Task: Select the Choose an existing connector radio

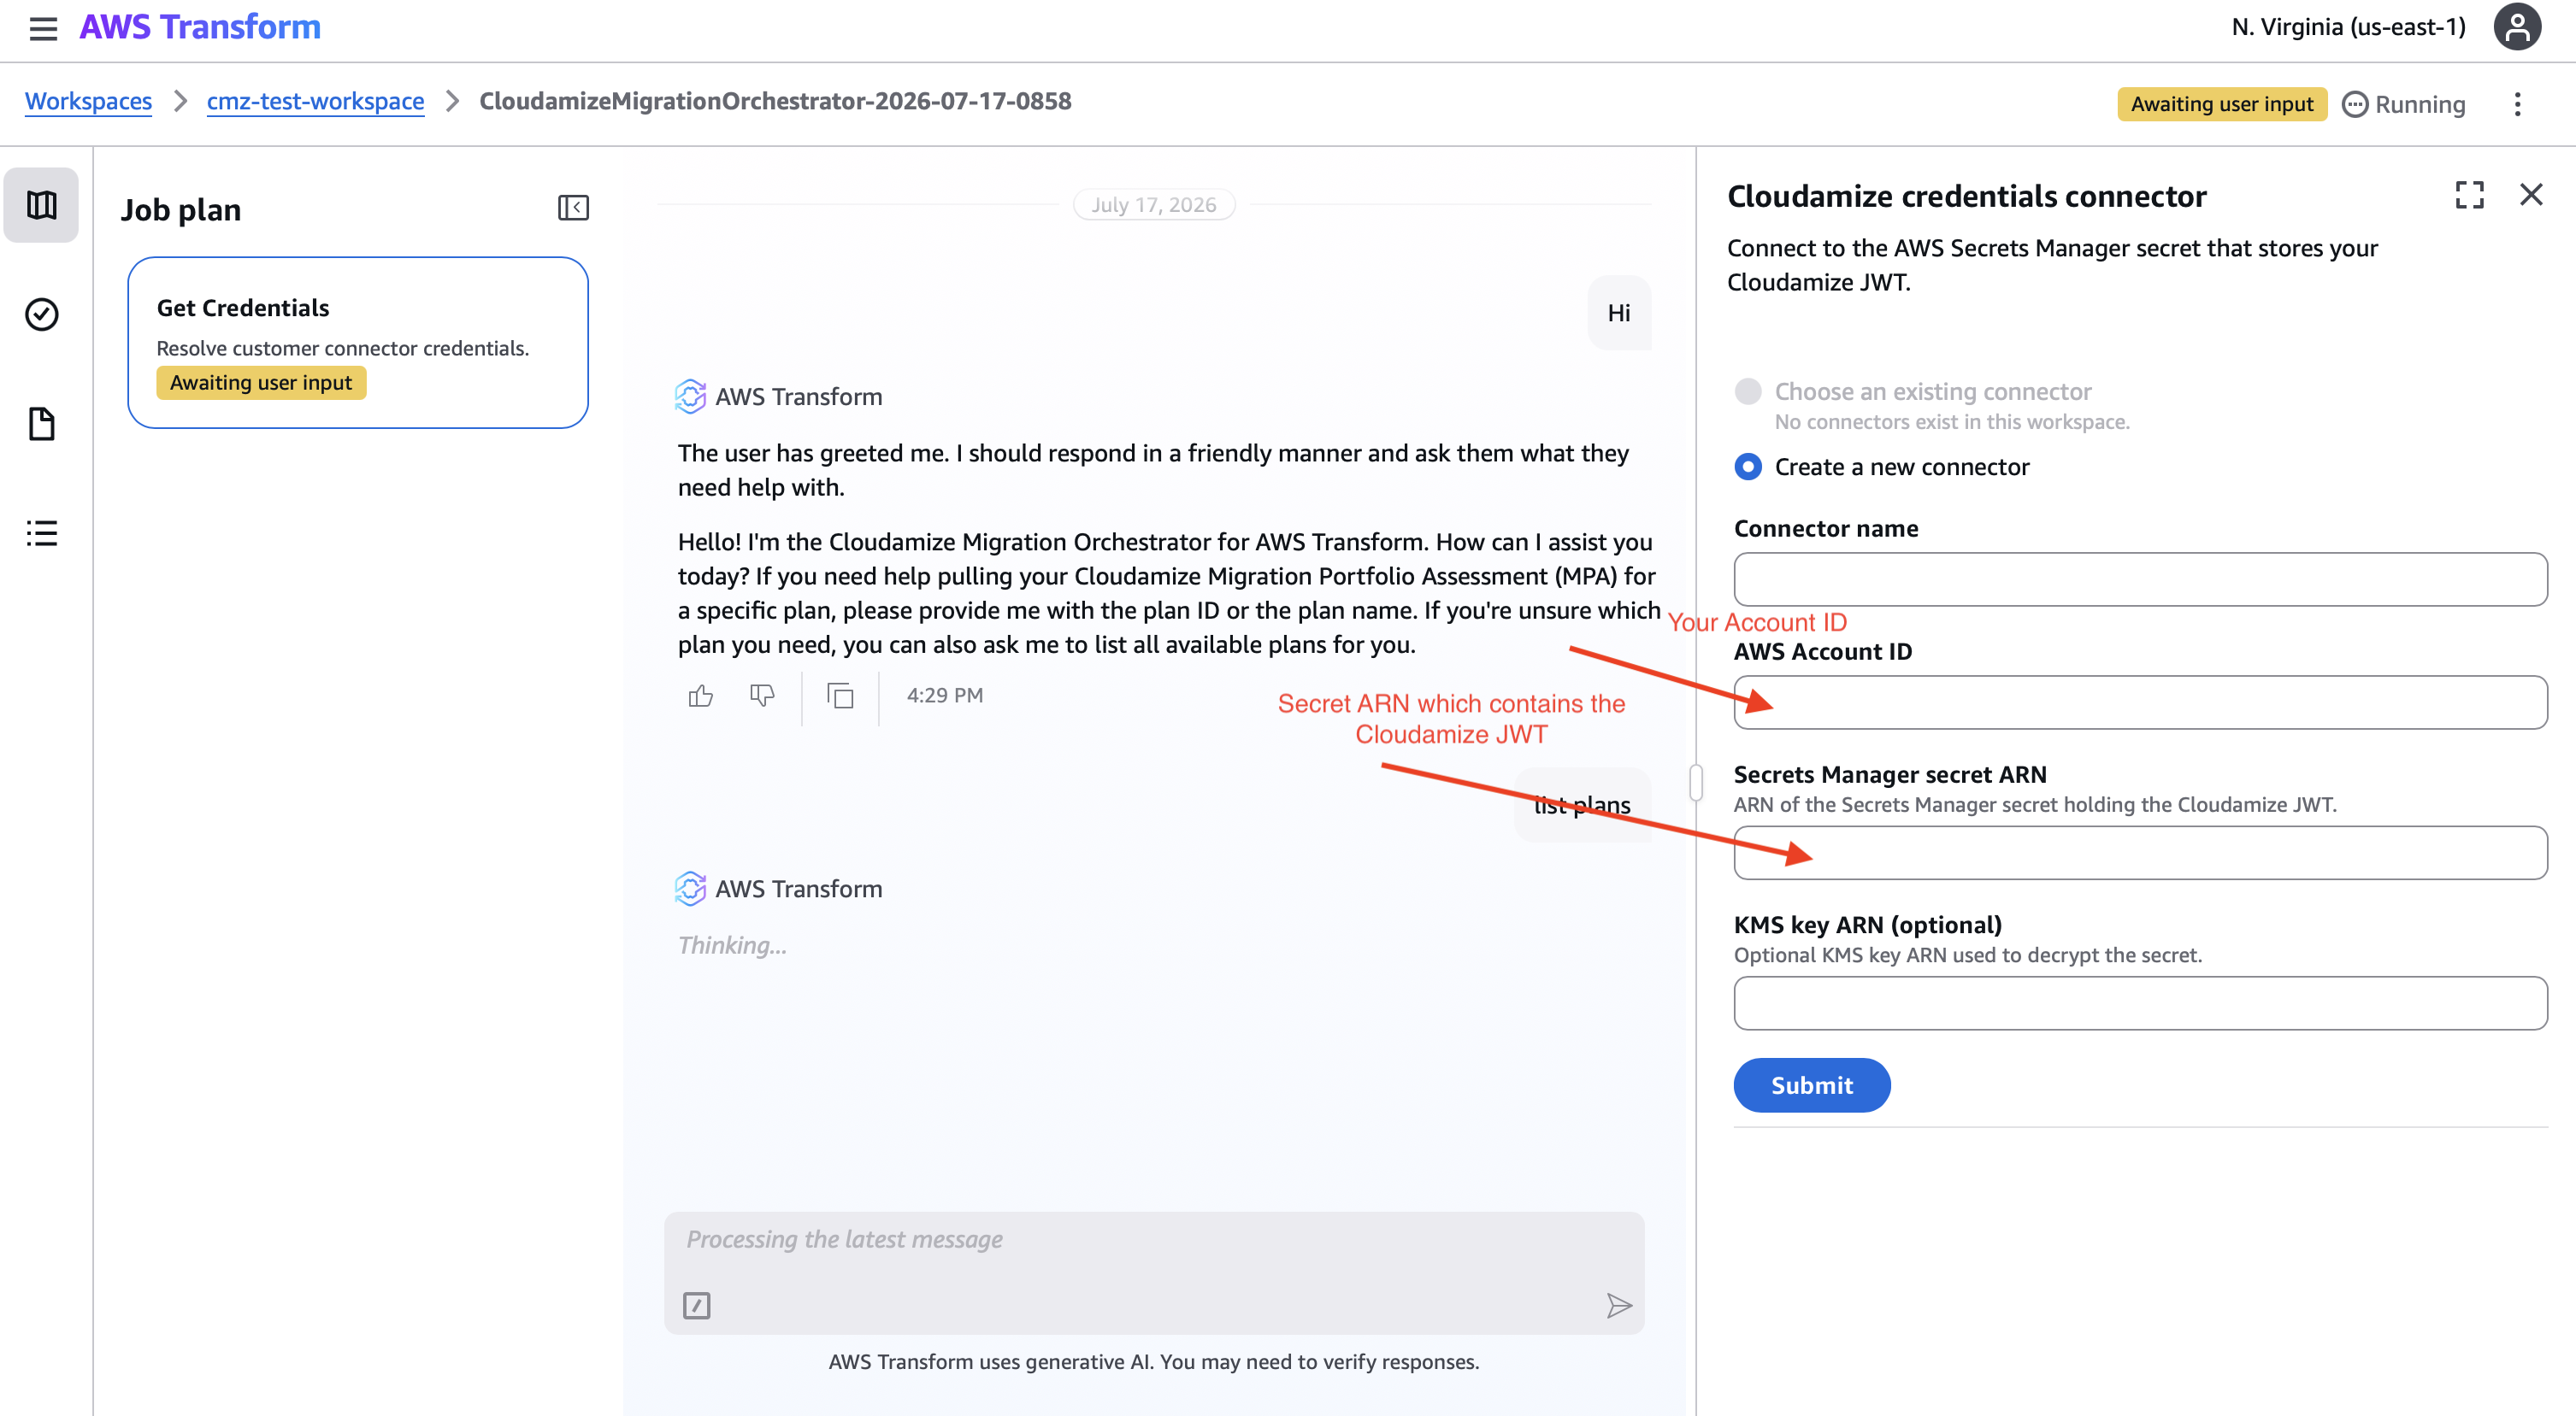Action: 1748,391
